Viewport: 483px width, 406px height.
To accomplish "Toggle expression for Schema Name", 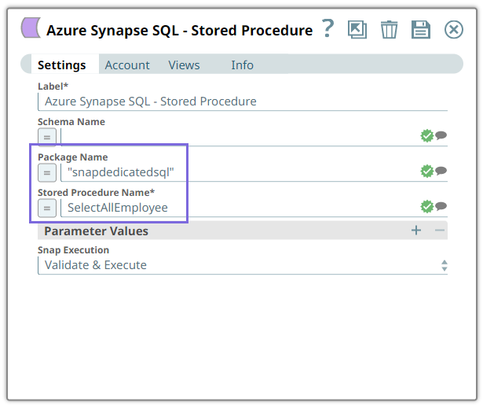I will [x=47, y=137].
